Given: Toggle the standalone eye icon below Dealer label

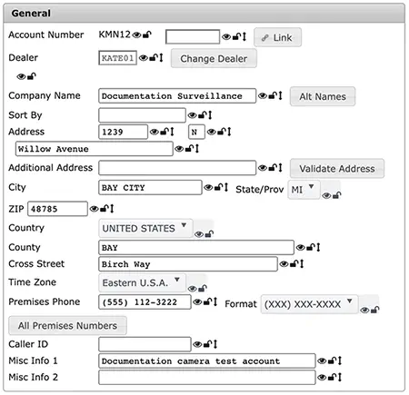Looking at the screenshot, I should coord(21,76).
